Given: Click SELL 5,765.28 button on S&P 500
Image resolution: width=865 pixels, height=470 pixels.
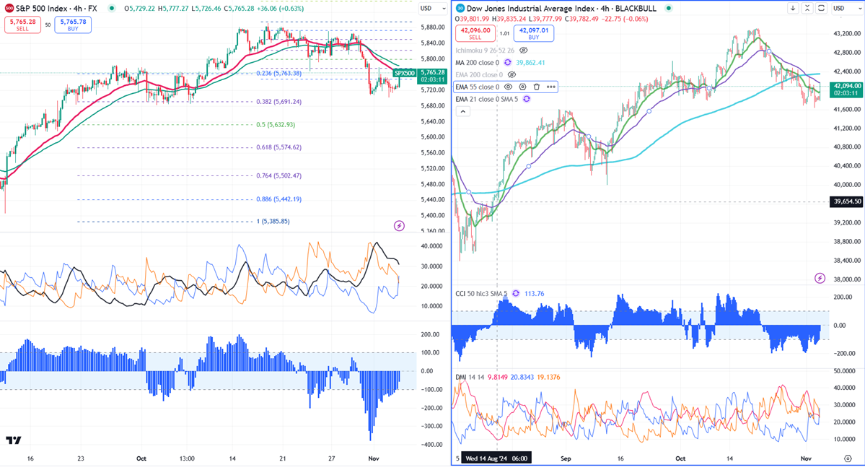Looking at the screenshot, I should click(22, 25).
